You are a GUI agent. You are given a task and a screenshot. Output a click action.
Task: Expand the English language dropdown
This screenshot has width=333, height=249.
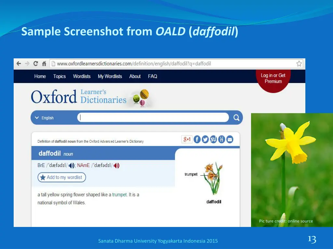tap(44, 118)
